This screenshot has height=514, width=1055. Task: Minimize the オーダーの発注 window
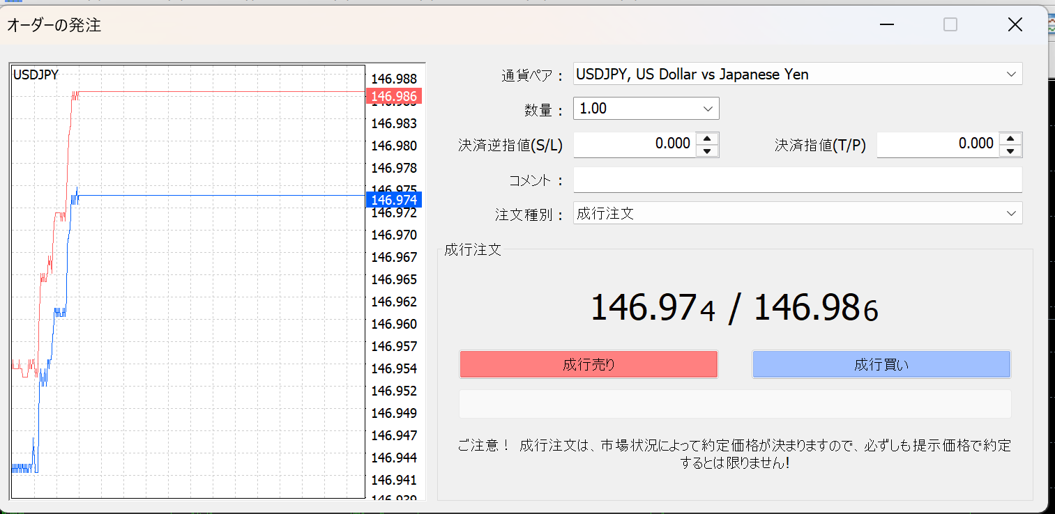tap(886, 25)
